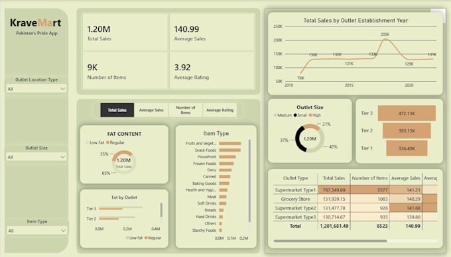Click the KraveMart logo title
Viewport: 451px width, 257px height.
pyautogui.click(x=36, y=23)
